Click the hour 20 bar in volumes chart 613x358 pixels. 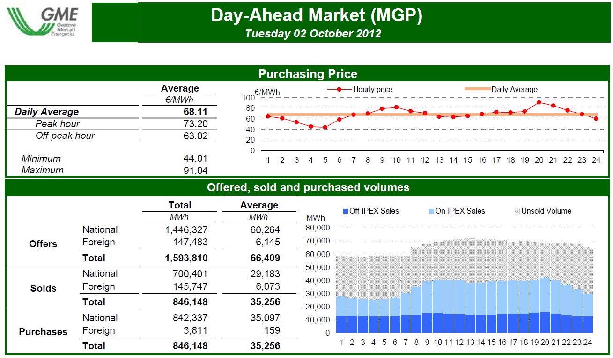(x=545, y=288)
